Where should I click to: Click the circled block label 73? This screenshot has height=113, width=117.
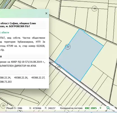pyautogui.click(x=58, y=67)
